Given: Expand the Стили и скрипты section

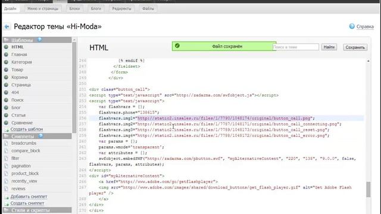Looking at the screenshot, I should point(37,210).
